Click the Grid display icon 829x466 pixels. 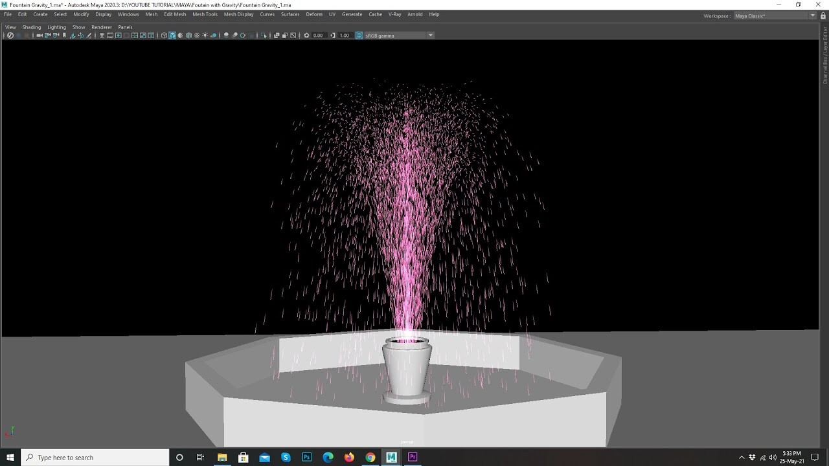point(102,36)
